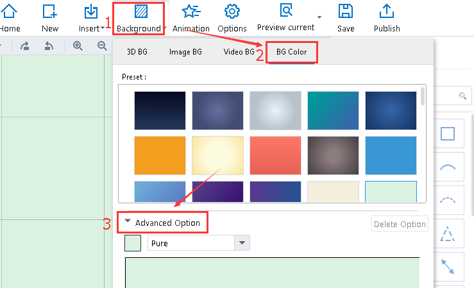Click the zoom in magnifier icon
The height and width of the screenshot is (288, 474).
(x=78, y=46)
